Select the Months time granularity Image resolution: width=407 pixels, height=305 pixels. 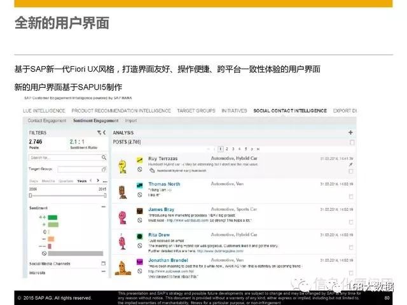click(x=48, y=181)
